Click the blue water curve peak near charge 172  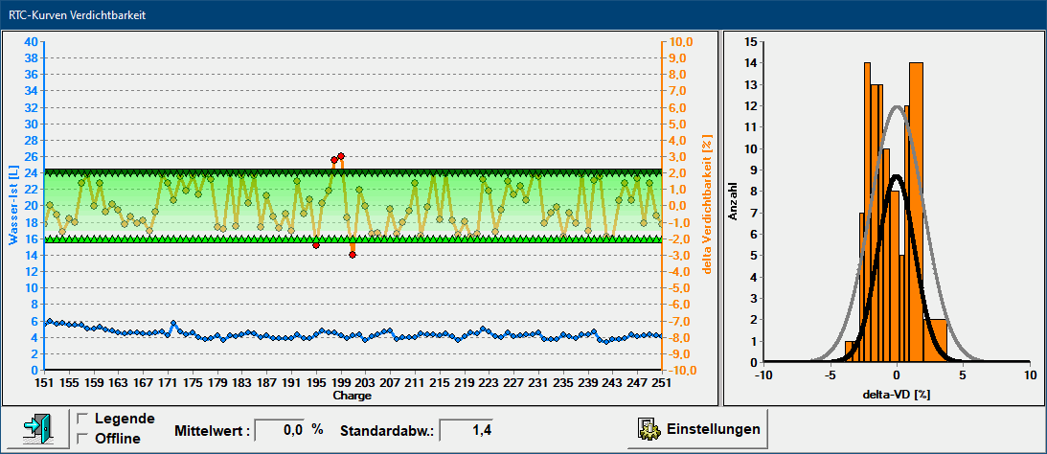[x=173, y=324]
